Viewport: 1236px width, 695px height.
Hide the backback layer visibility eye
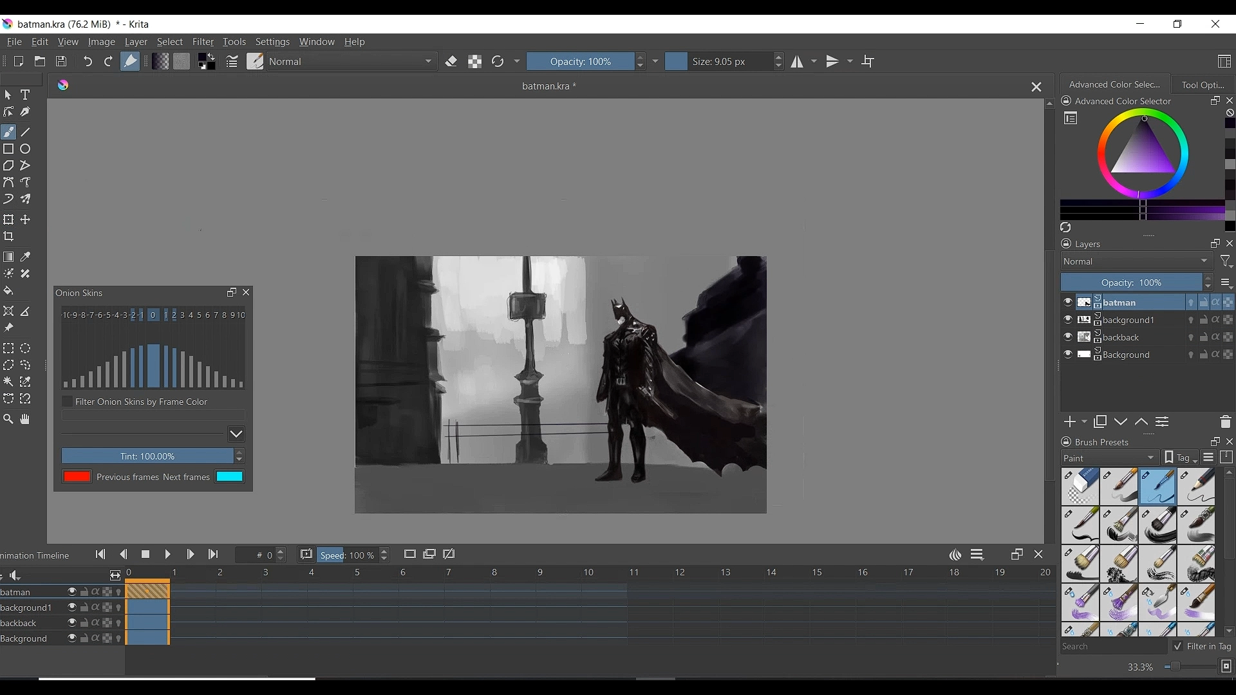tap(1068, 337)
